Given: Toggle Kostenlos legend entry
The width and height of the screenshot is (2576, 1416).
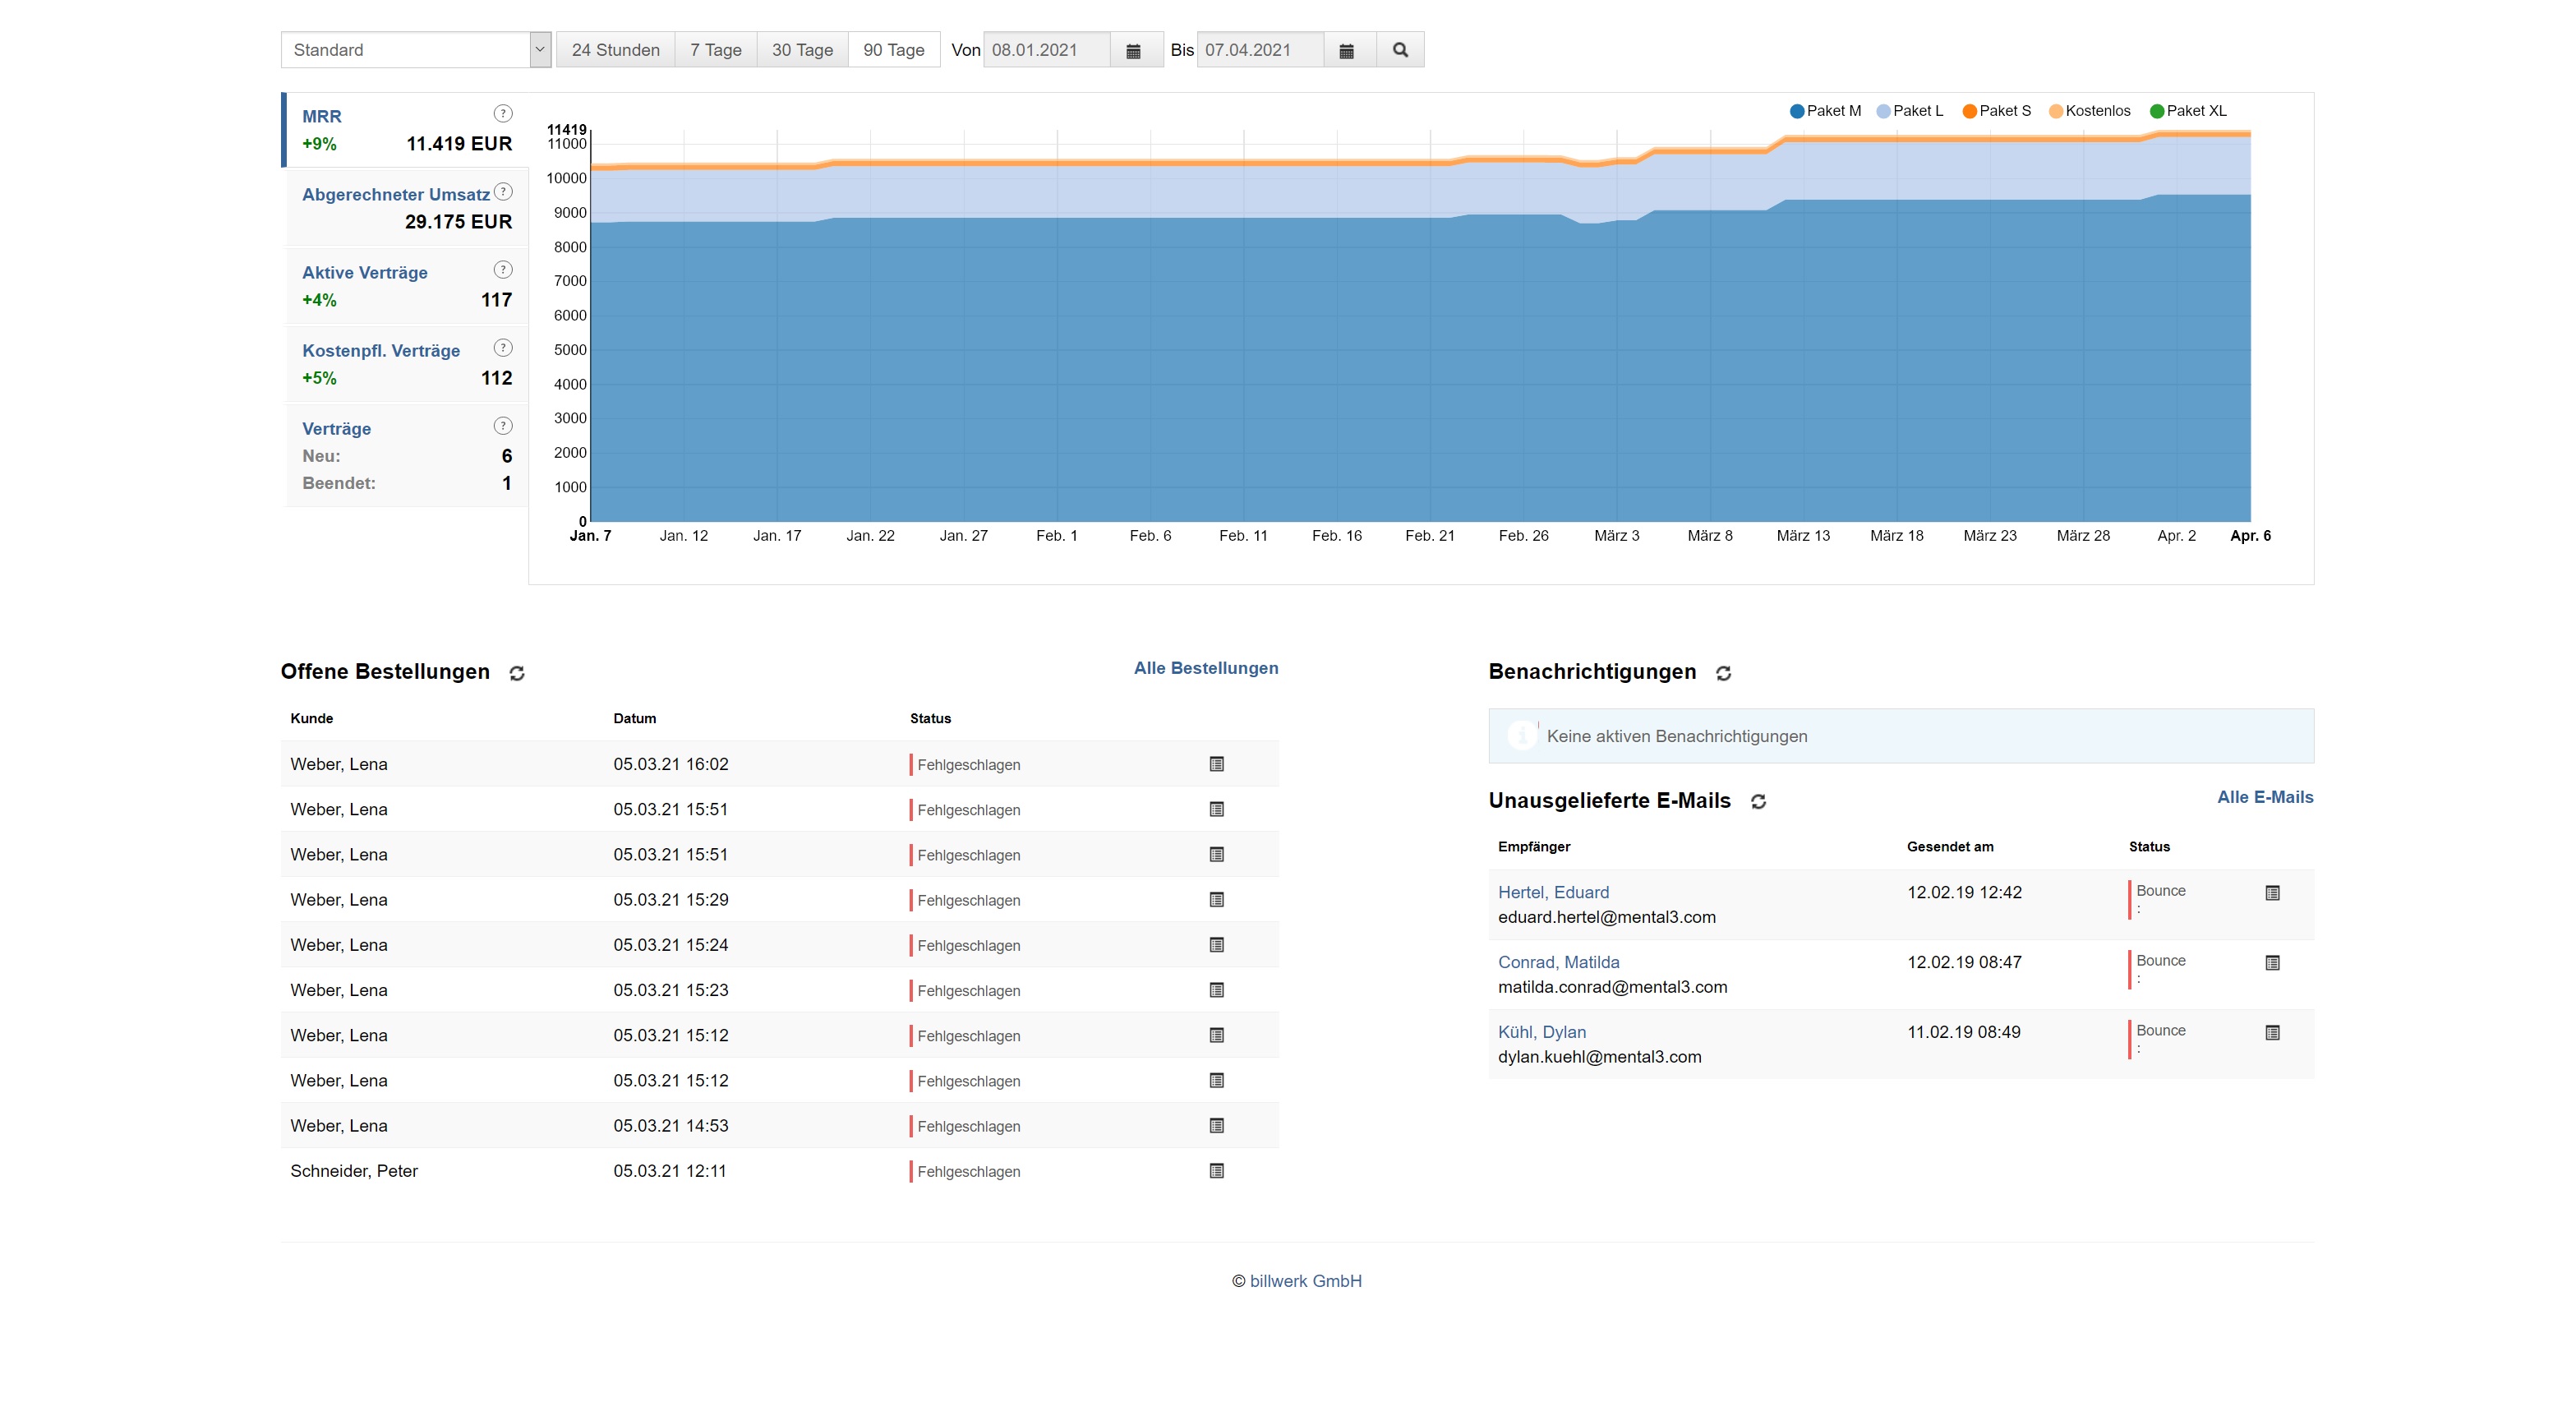Looking at the screenshot, I should click(2089, 111).
